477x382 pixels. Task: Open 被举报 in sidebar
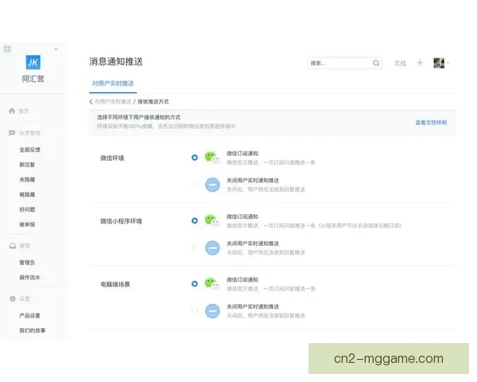pos(27,224)
